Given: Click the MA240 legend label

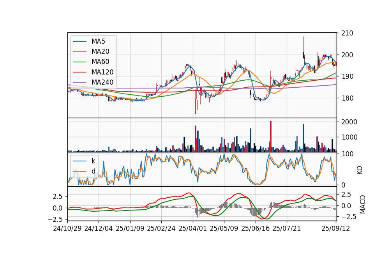Looking at the screenshot, I should pos(102,82).
